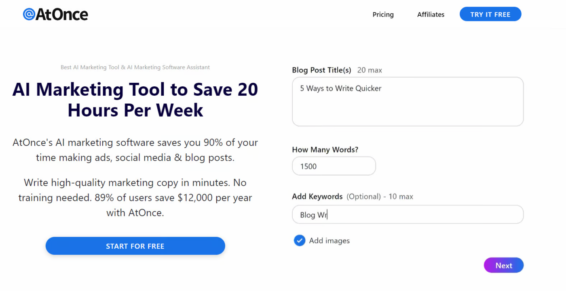The width and height of the screenshot is (566, 291).
Task: Click the "20 max" hint text
Action: coord(370,70)
